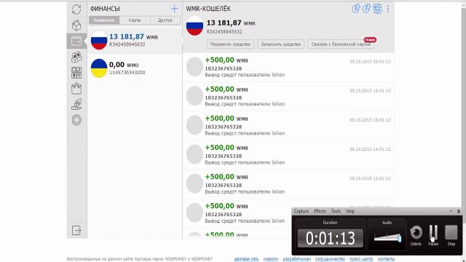The image size is (466, 262).
Task: Open the +500,00 transaction dated 05.10.2015 14:01:12
Action: 288,154
